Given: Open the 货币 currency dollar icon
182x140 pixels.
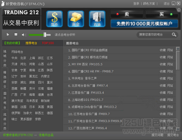Looking at the screenshot, I should click(x=54, y=19).
